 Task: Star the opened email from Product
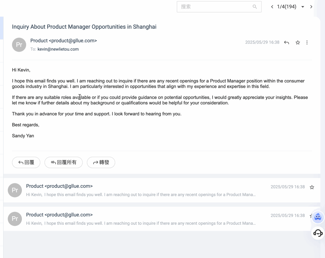[298, 42]
